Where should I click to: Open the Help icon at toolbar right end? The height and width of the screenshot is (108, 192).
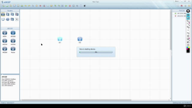click(189, 6)
